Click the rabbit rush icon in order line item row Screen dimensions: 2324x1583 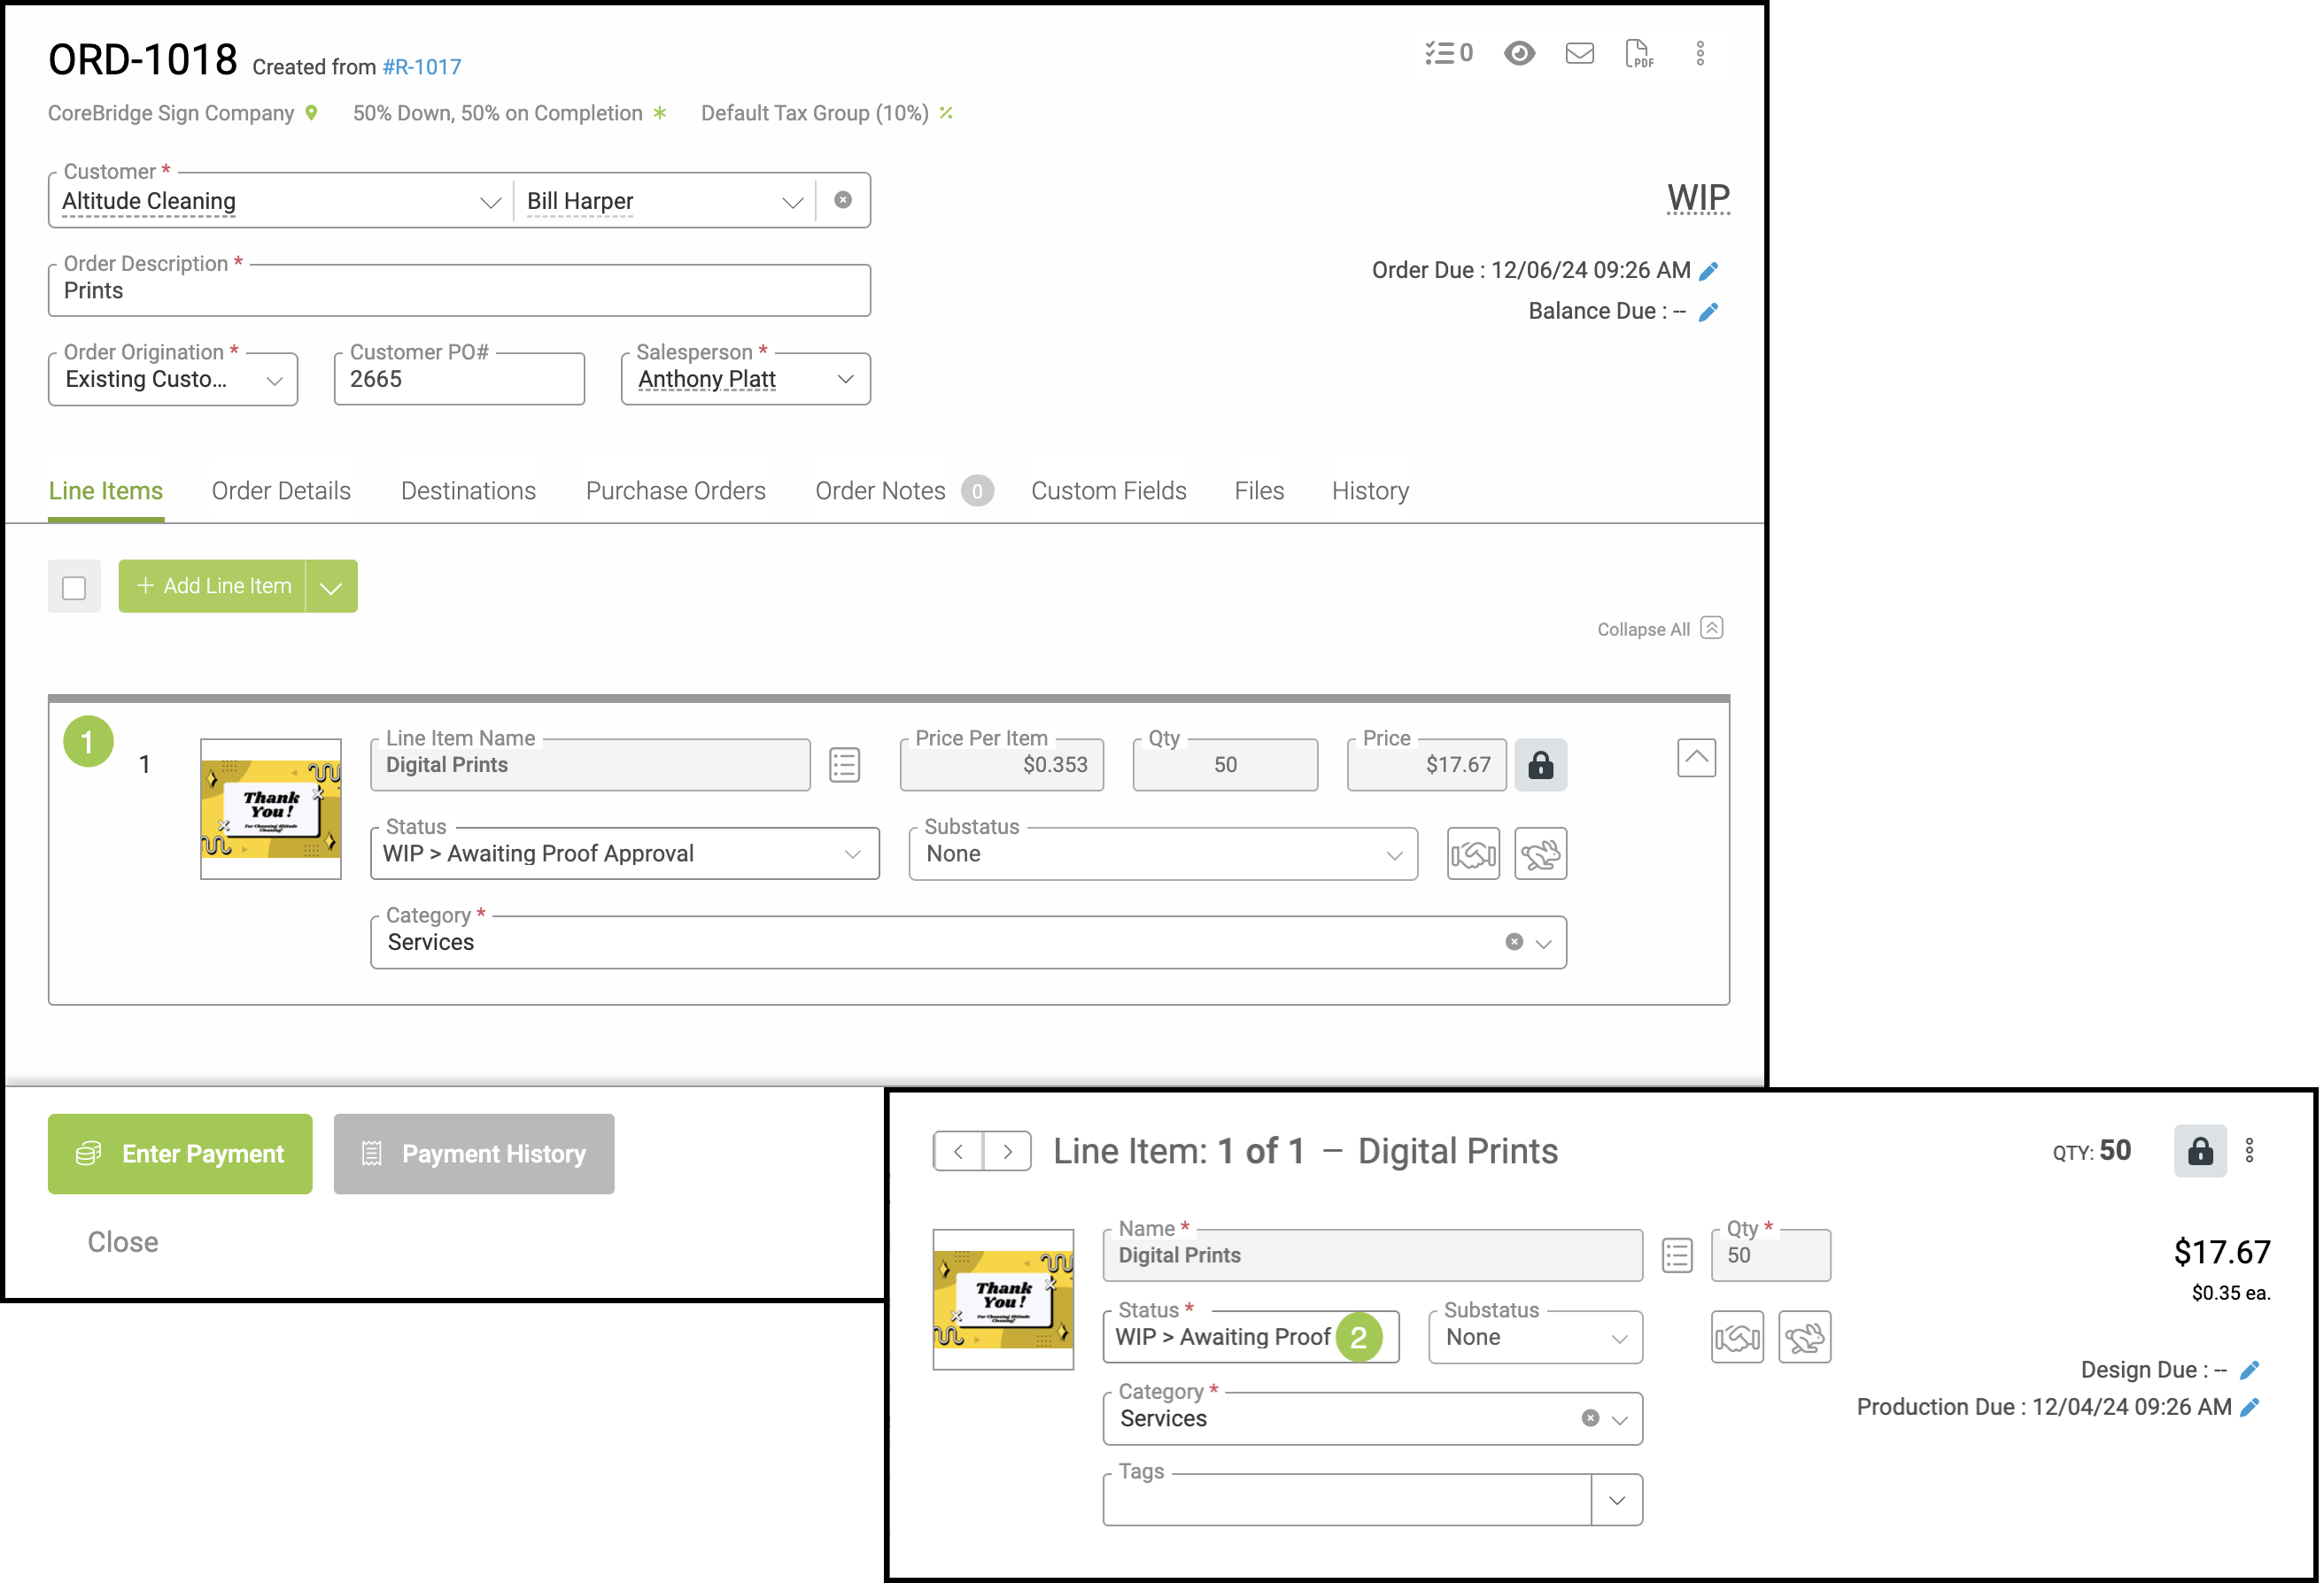point(1540,854)
